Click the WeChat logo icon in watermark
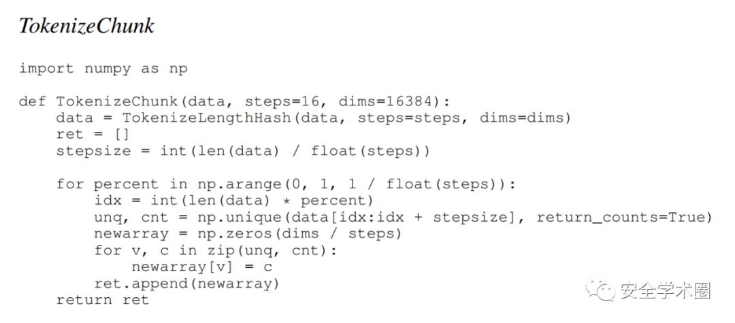The image size is (735, 323). (x=598, y=291)
